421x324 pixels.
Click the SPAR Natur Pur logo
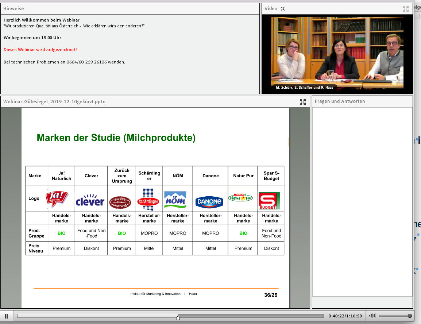point(240,198)
